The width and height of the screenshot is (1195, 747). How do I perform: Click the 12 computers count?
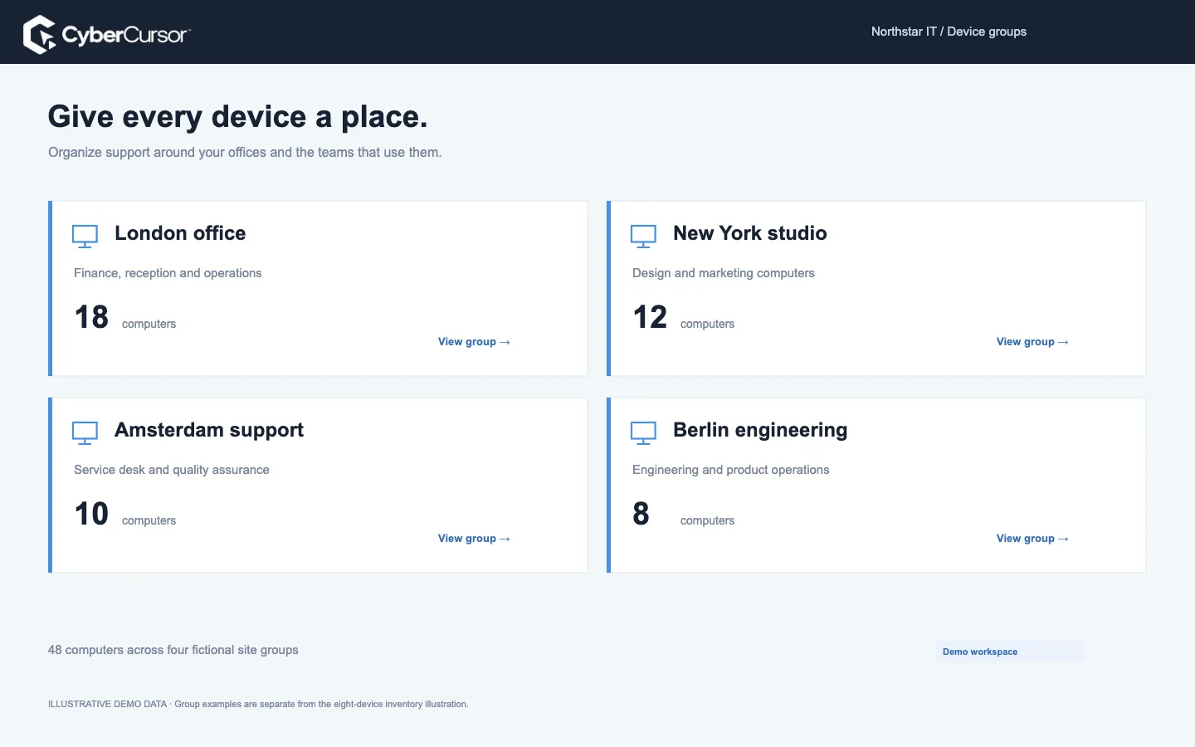tap(684, 317)
